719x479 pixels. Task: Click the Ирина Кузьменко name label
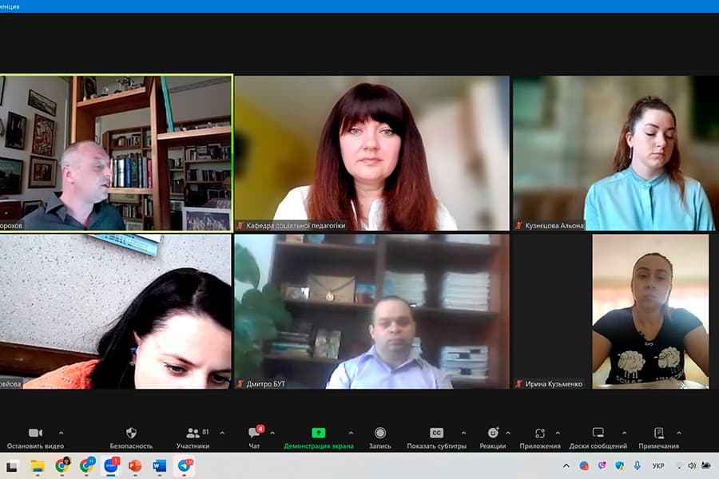554,384
